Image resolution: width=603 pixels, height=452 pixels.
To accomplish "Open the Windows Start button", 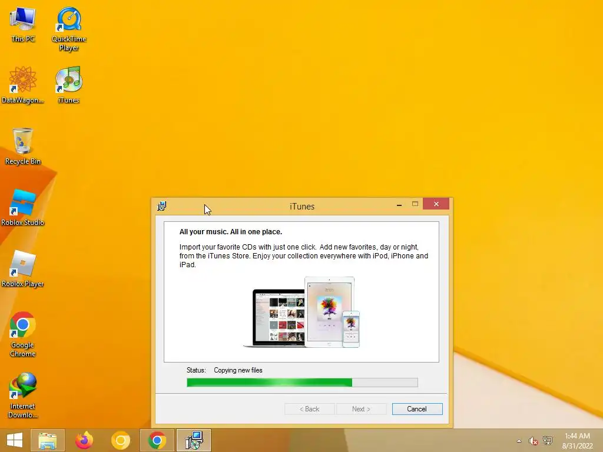I will pyautogui.click(x=15, y=440).
